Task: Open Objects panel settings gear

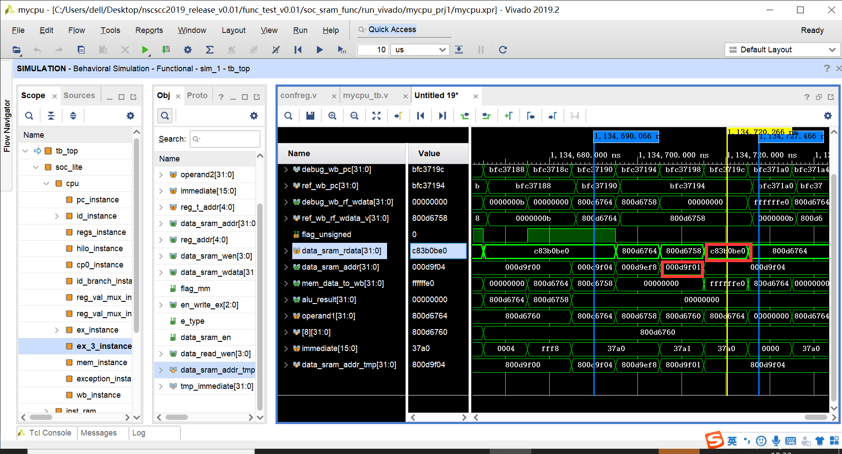Action: click(254, 116)
